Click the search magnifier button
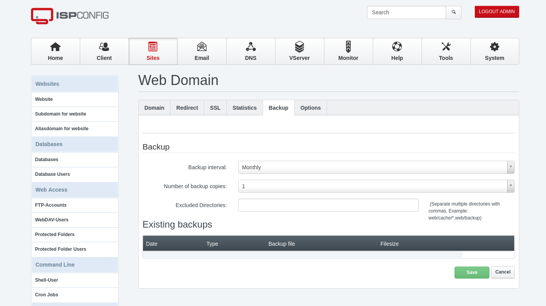546x306 pixels. coord(454,12)
